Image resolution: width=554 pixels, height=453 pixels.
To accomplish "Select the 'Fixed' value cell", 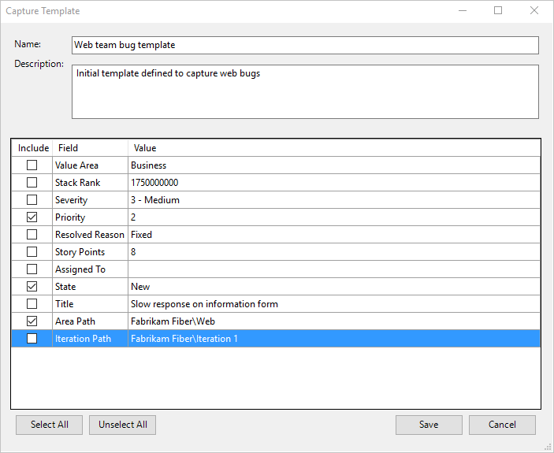I will (x=334, y=234).
